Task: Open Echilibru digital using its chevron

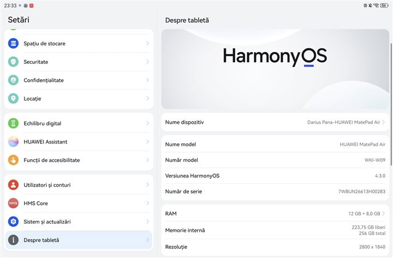Action: (x=147, y=123)
